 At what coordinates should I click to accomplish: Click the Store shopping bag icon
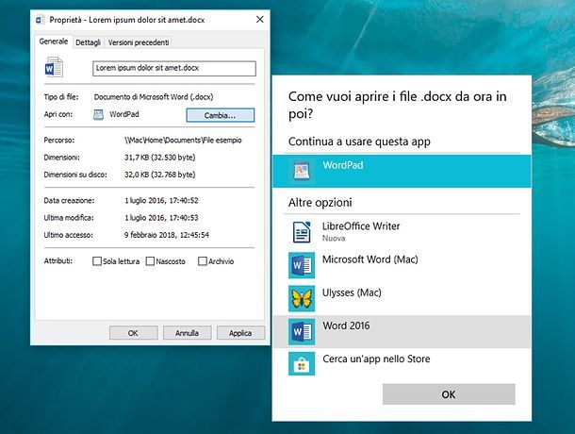(302, 364)
